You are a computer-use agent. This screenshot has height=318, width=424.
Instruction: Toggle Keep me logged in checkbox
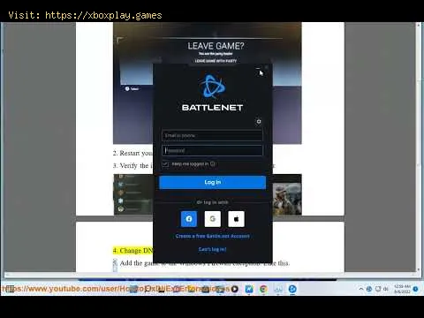[x=165, y=164]
